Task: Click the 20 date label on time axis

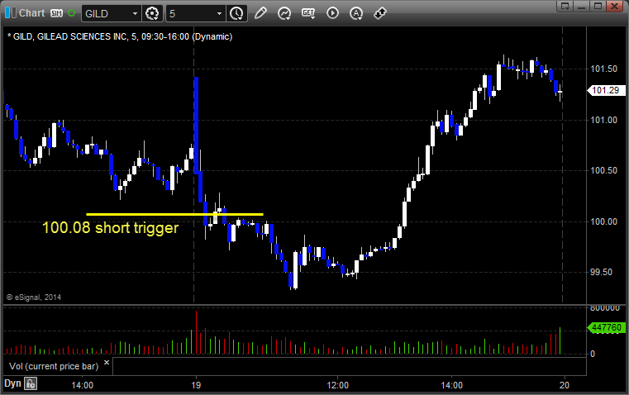Action: point(565,385)
